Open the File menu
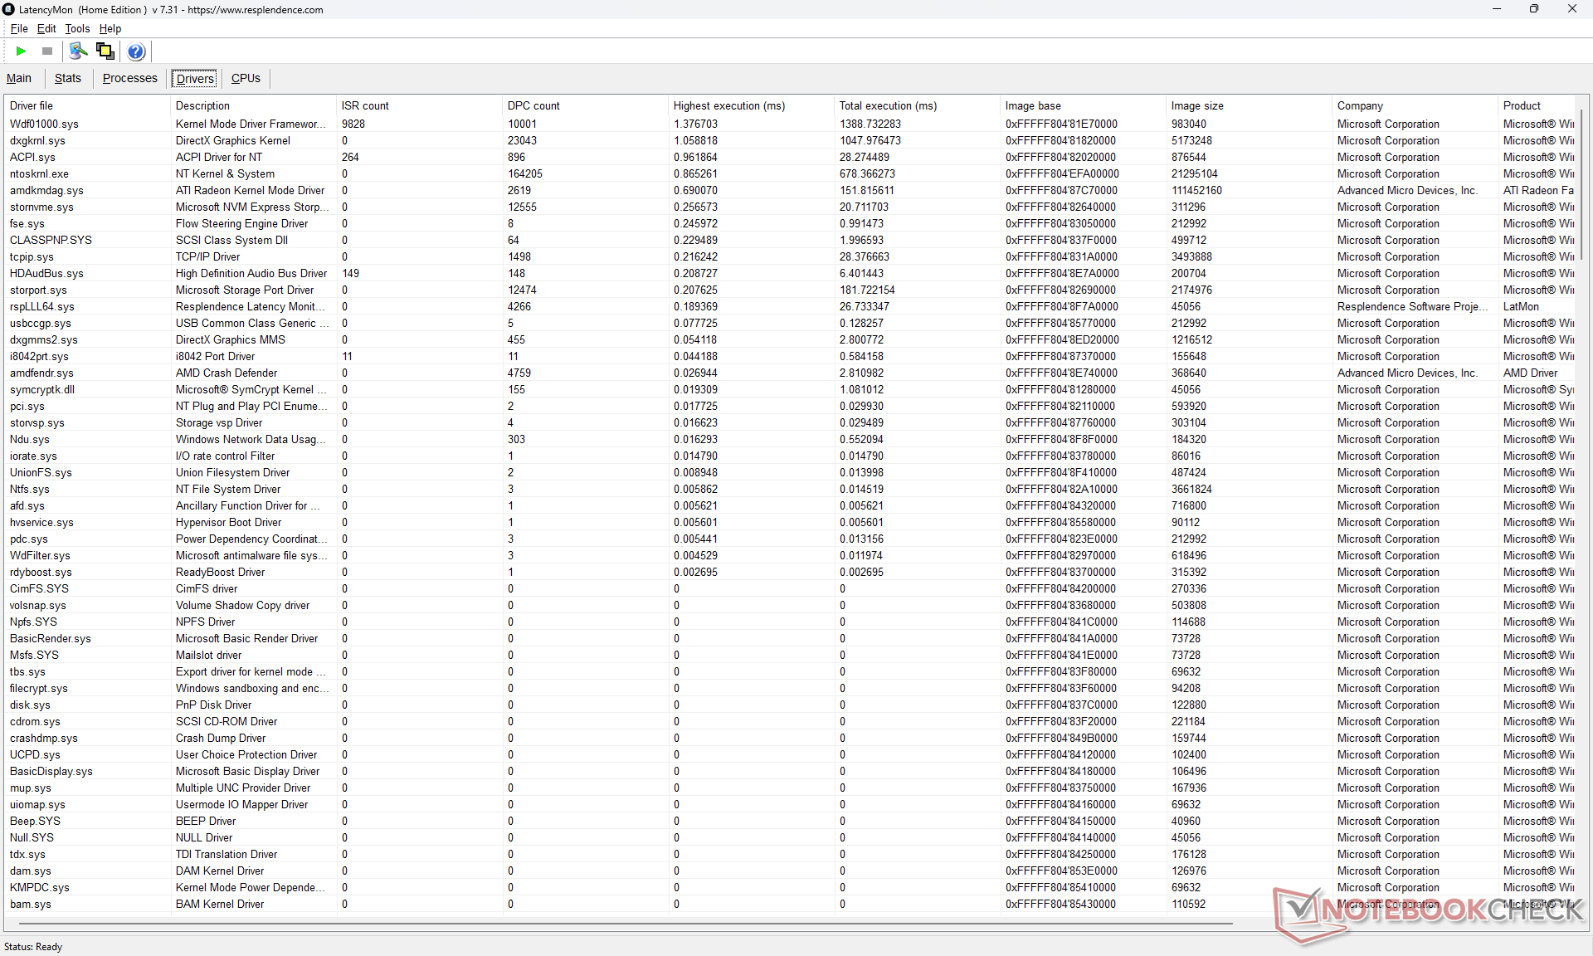This screenshot has height=956, width=1593. pos(19,28)
